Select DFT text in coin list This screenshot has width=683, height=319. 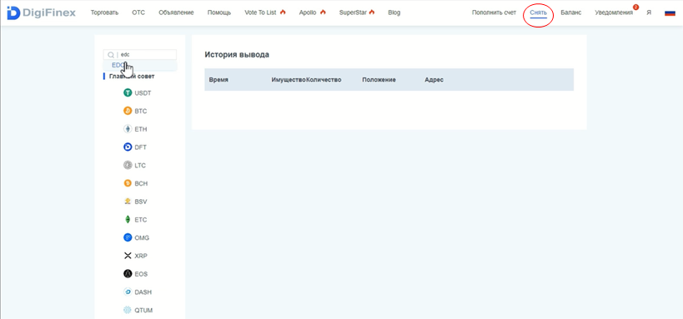(141, 147)
